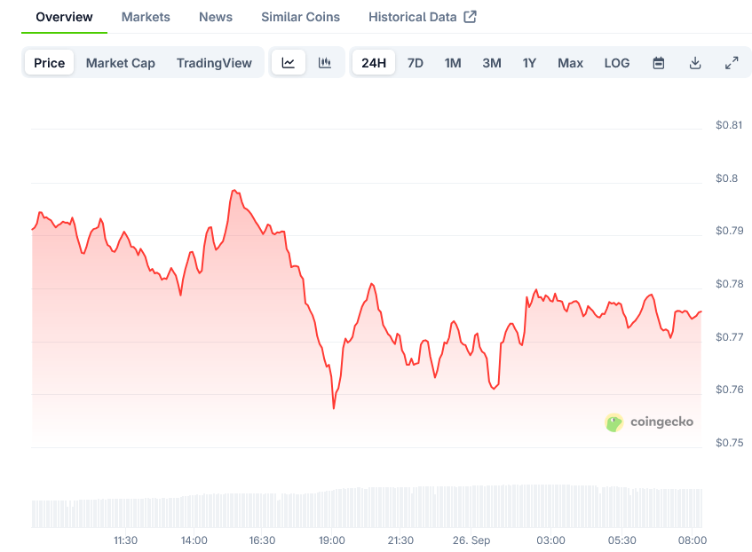Image resolution: width=752 pixels, height=552 pixels.
Task: Click the 11:30 time axis label
Action: [126, 540]
